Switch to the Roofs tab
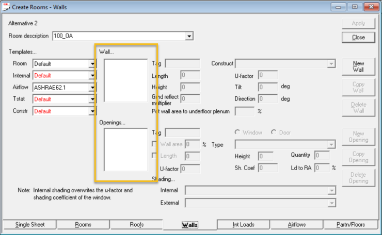The width and height of the screenshot is (382, 235). [x=136, y=225]
